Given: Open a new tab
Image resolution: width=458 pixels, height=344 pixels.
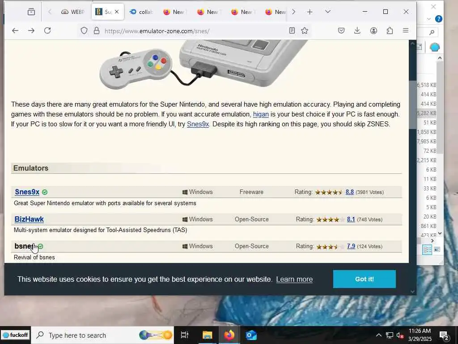Looking at the screenshot, I should coord(310,12).
